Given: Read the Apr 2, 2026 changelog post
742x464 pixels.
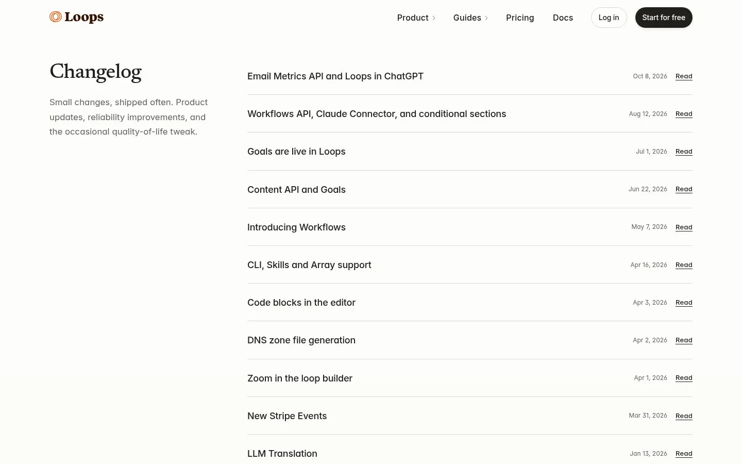Looking at the screenshot, I should (x=684, y=340).
